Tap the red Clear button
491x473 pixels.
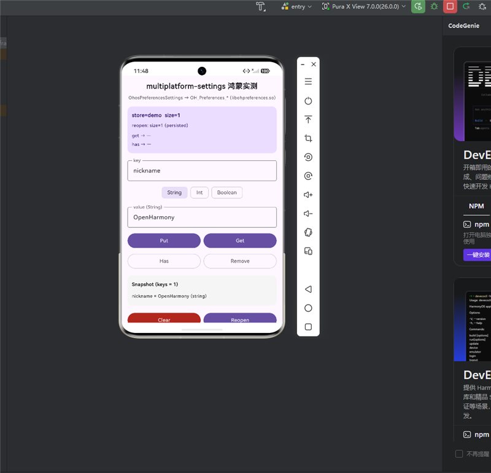click(x=164, y=318)
